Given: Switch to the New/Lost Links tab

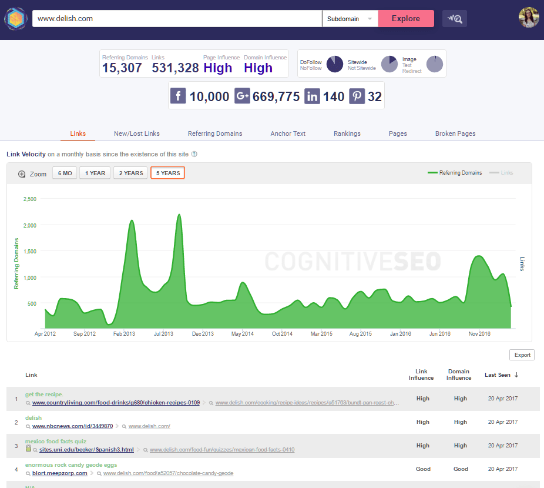Looking at the screenshot, I should 136,133.
